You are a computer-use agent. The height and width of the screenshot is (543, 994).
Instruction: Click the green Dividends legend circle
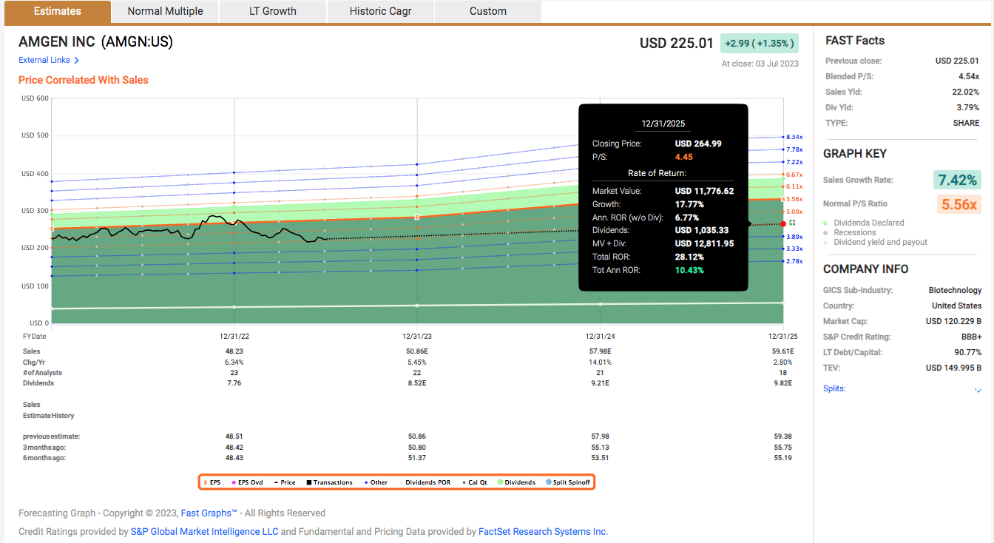click(500, 482)
